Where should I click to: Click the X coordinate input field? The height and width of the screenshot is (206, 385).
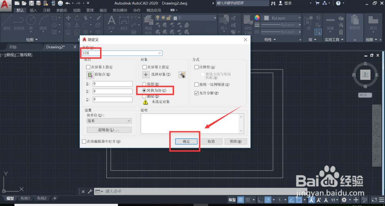point(113,84)
